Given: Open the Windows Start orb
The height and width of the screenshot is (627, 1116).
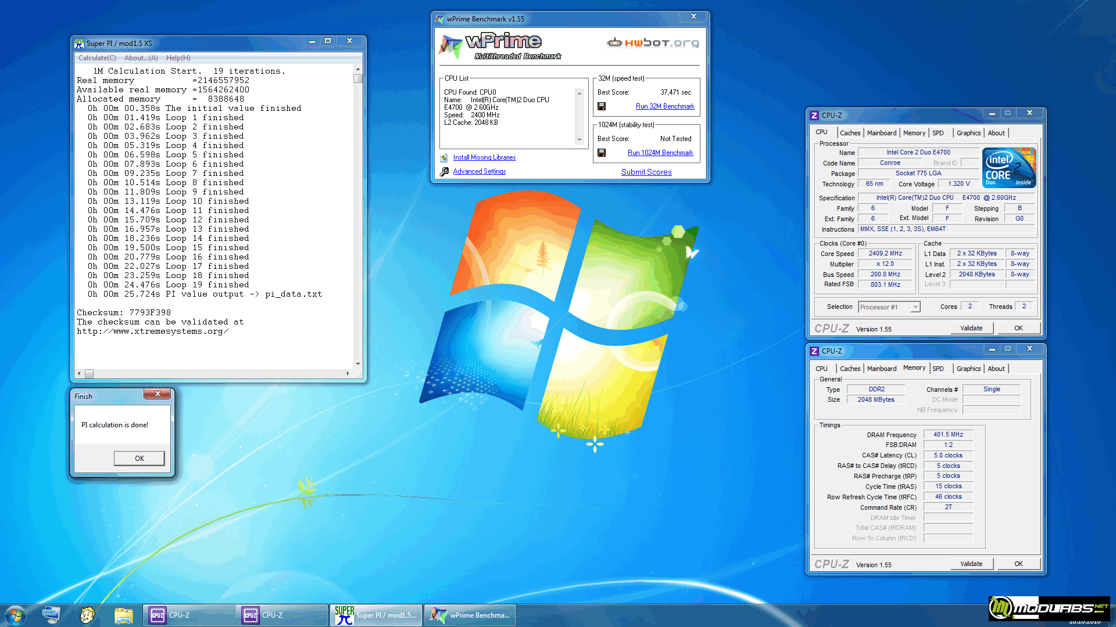Looking at the screenshot, I should pyautogui.click(x=15, y=615).
